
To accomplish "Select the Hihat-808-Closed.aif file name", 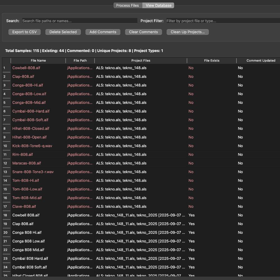I will [x=31, y=129].
